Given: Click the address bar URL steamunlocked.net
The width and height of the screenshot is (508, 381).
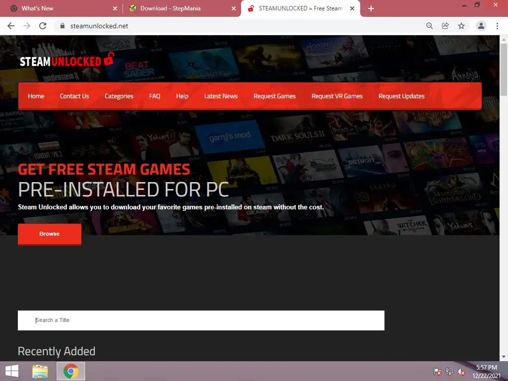Looking at the screenshot, I should pyautogui.click(x=99, y=26).
